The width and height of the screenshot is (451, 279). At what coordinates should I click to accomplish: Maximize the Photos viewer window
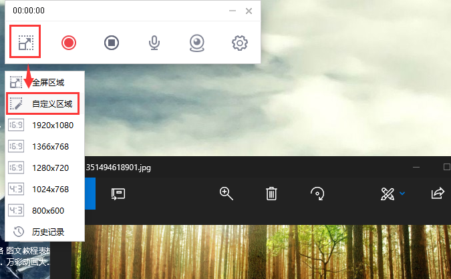pos(447,167)
